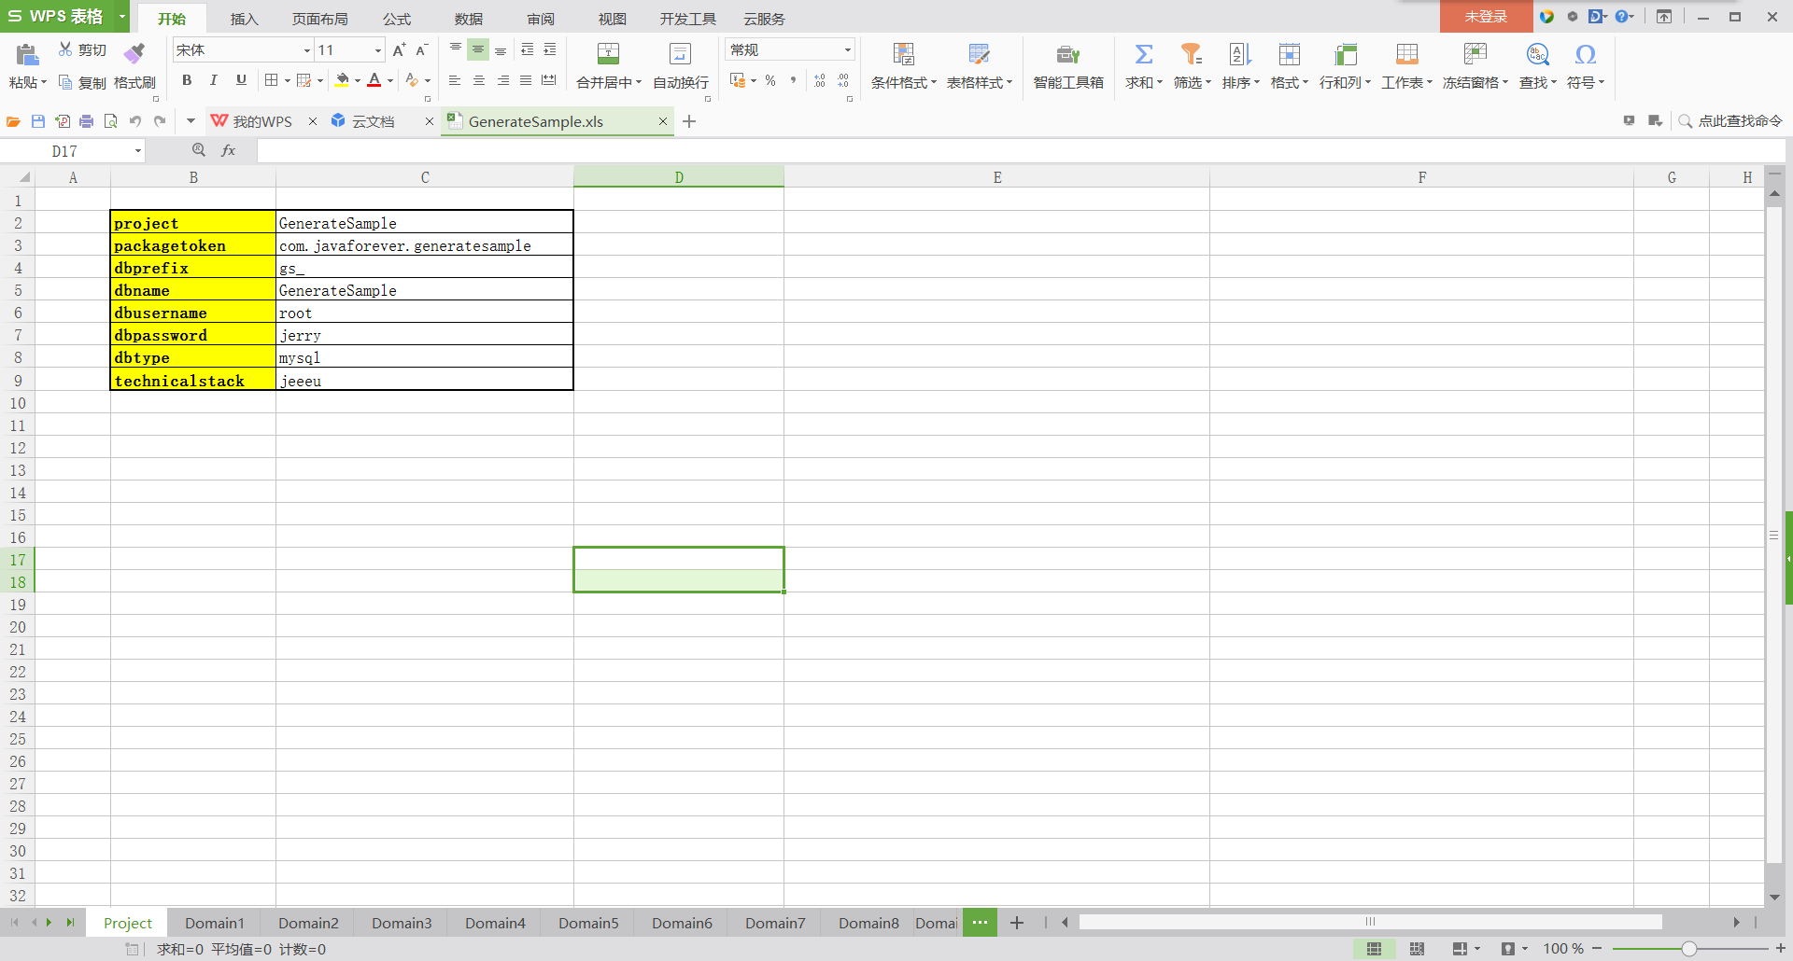Image resolution: width=1793 pixels, height=961 pixels.
Task: Click the Merge and Center (合并居中) icon
Action: click(x=608, y=54)
